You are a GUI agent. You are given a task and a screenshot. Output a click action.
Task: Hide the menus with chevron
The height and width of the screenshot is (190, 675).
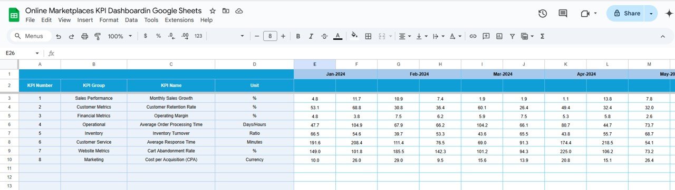[x=663, y=36]
